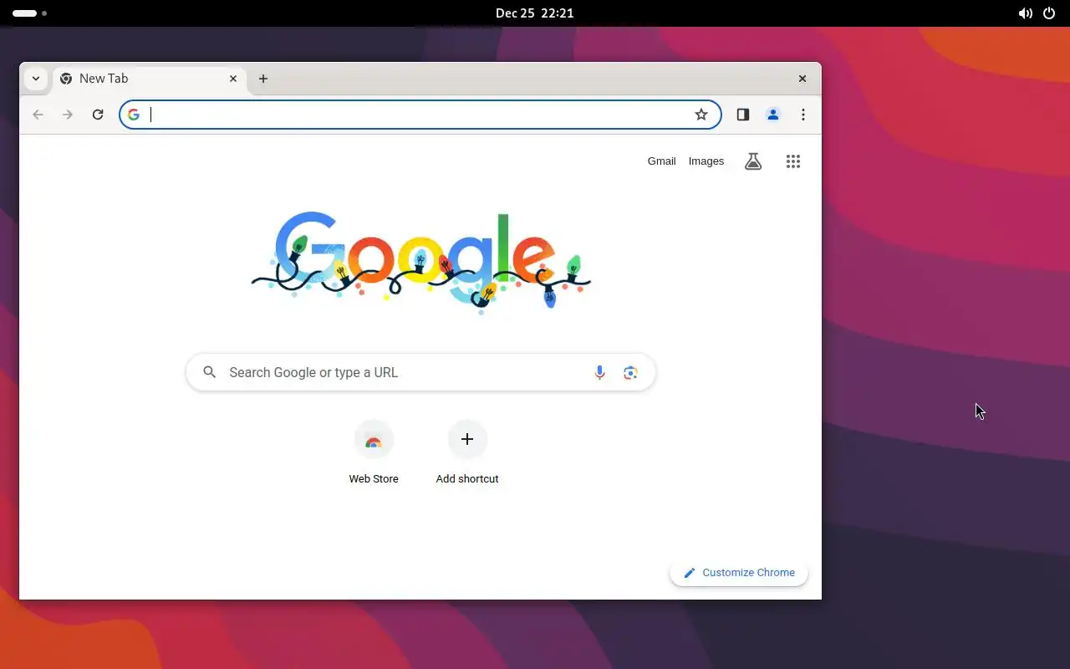Select the New Tab tab
The width and height of the screenshot is (1070, 669).
[150, 79]
